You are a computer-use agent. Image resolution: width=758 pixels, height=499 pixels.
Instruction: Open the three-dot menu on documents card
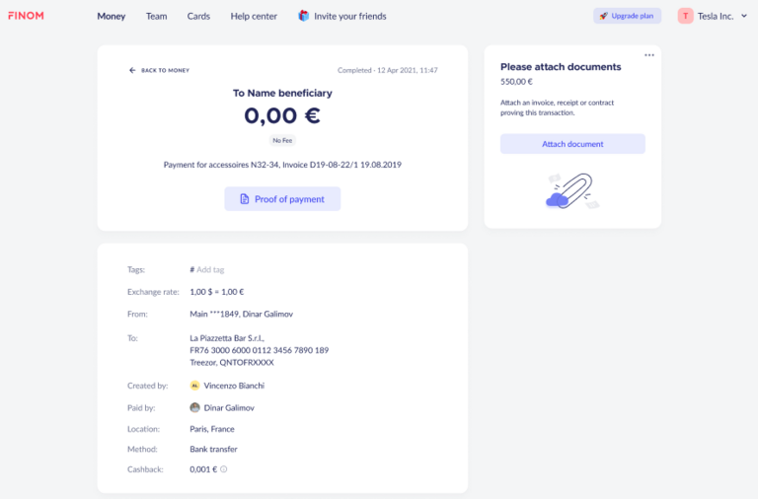(x=648, y=55)
